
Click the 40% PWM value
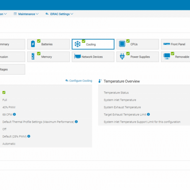point(9,107)
